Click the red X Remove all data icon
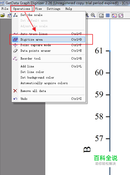 [x=15, y=91]
